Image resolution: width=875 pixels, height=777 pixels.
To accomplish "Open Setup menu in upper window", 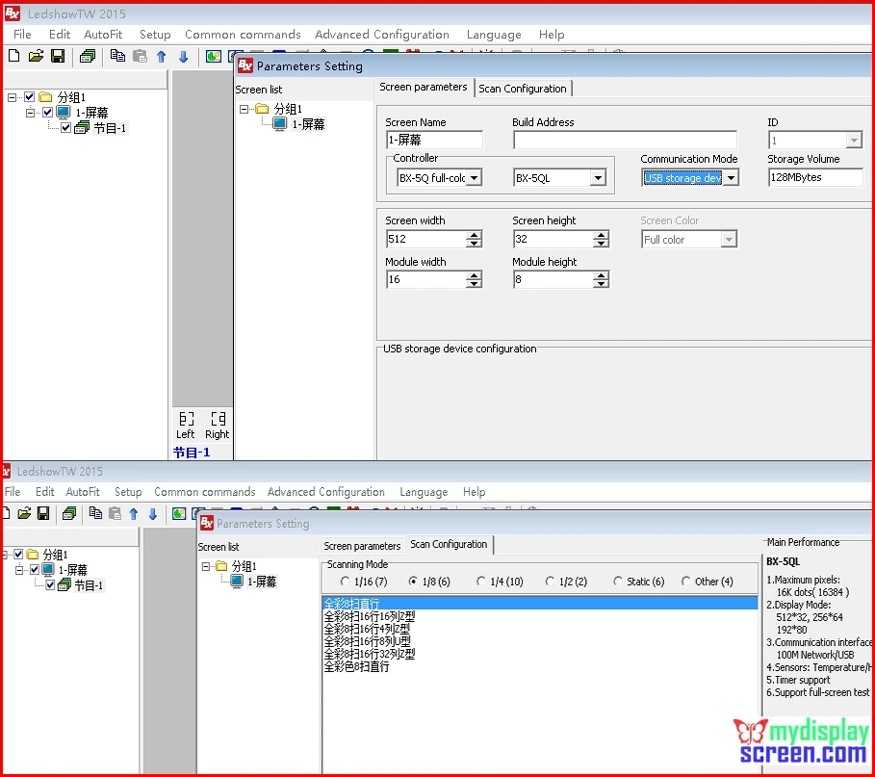I will tap(155, 34).
